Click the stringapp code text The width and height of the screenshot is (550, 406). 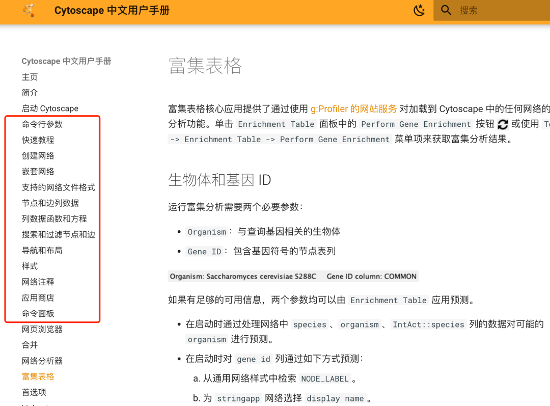[238, 399]
